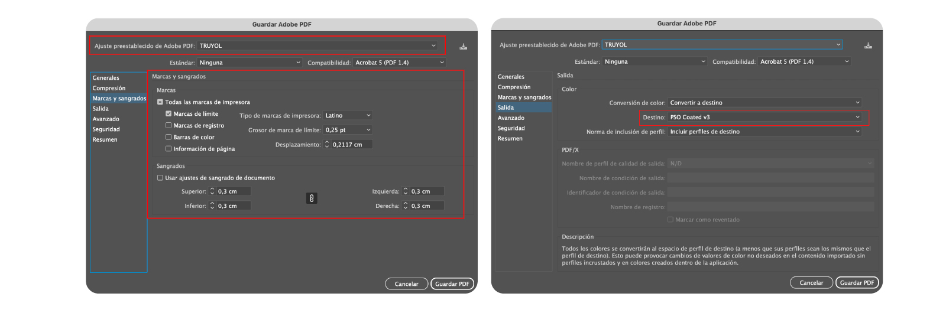Click the Barras de color checkbox
946x316 pixels.
(169, 137)
